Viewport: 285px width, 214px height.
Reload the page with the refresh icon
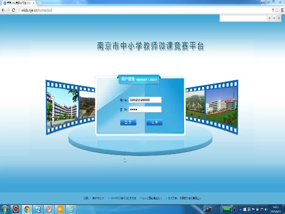[13, 10]
